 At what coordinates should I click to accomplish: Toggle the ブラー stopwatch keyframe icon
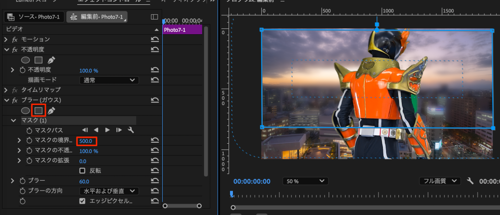[x=22, y=181]
